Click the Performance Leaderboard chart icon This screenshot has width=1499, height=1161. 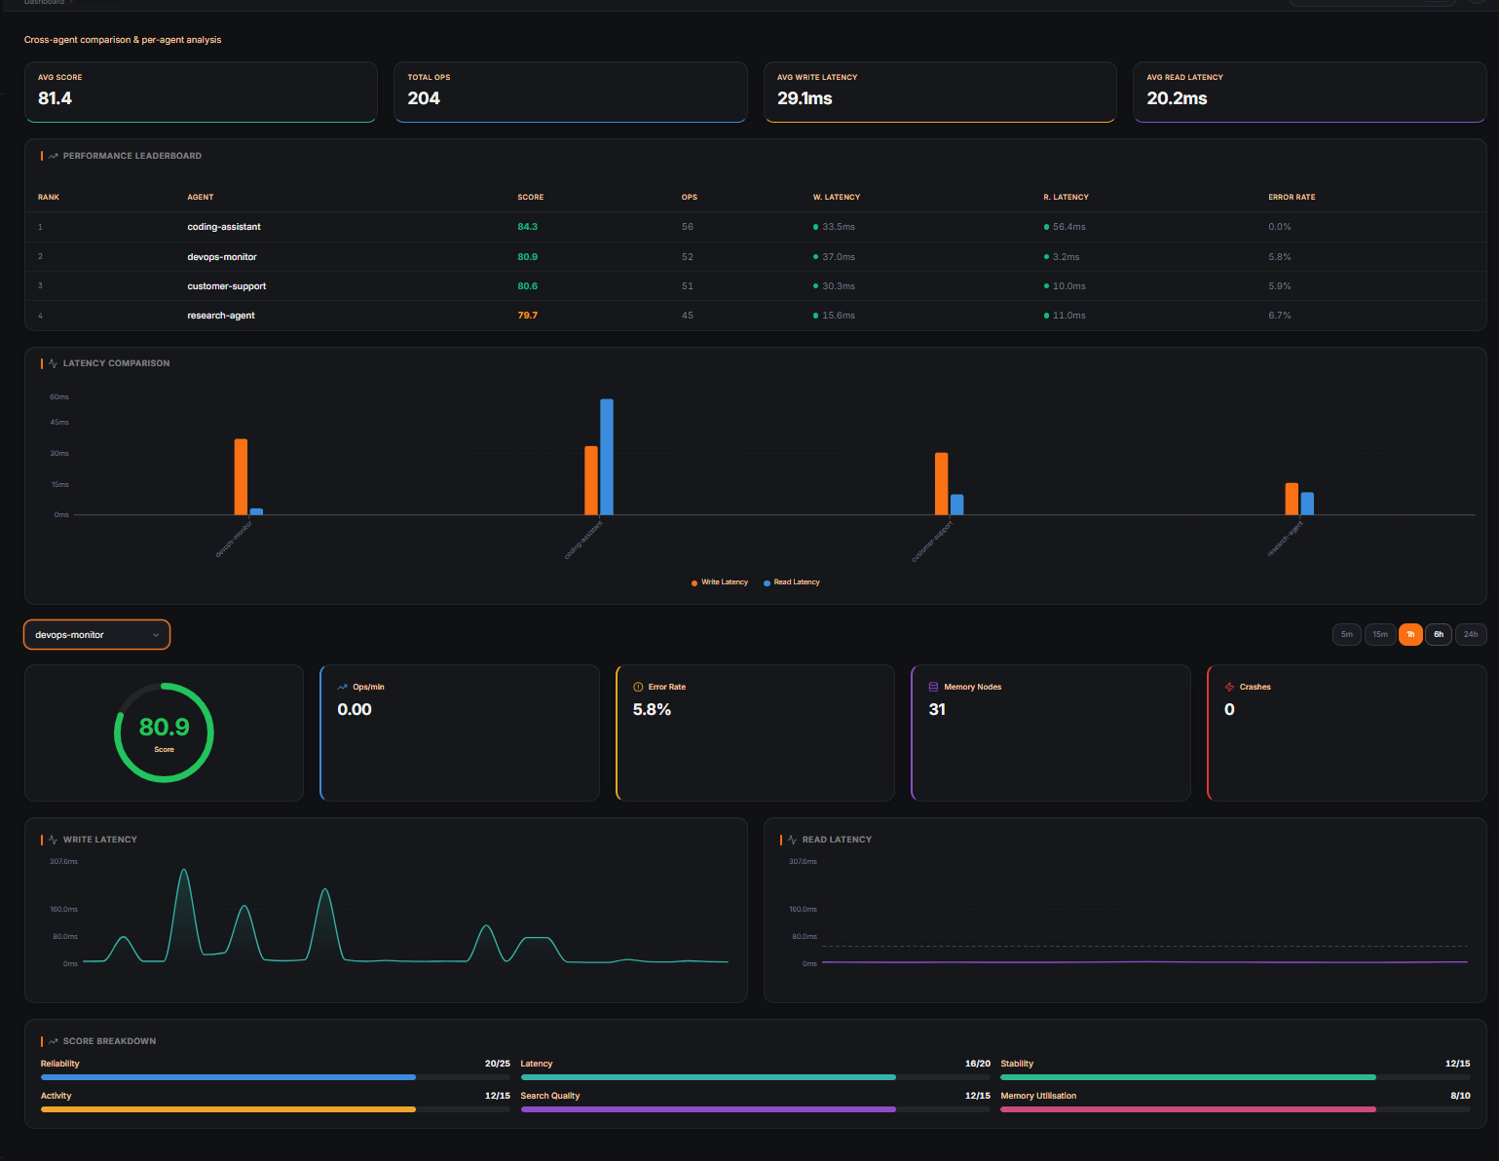[52, 155]
